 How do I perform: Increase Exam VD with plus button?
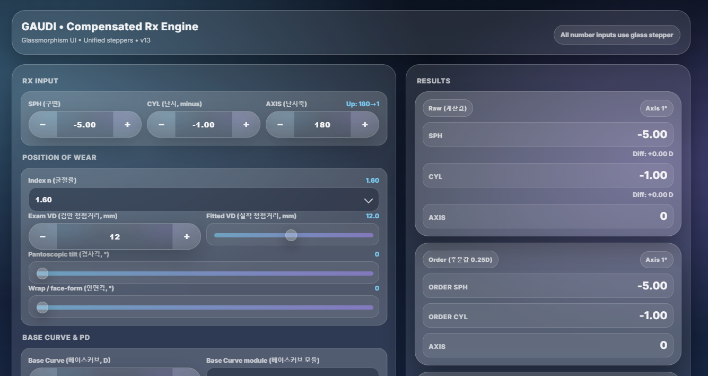pos(187,237)
